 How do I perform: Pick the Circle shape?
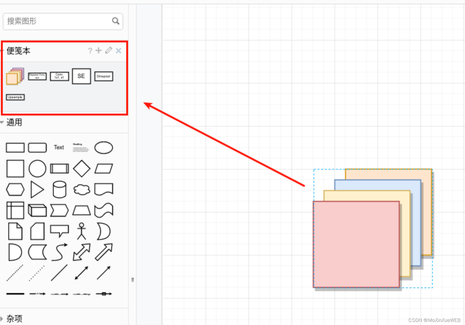[37, 168]
